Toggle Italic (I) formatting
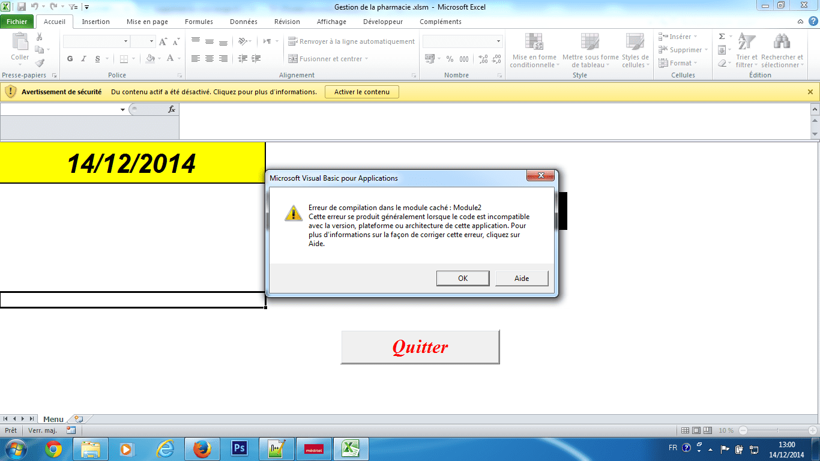The width and height of the screenshot is (820, 461). click(x=83, y=59)
